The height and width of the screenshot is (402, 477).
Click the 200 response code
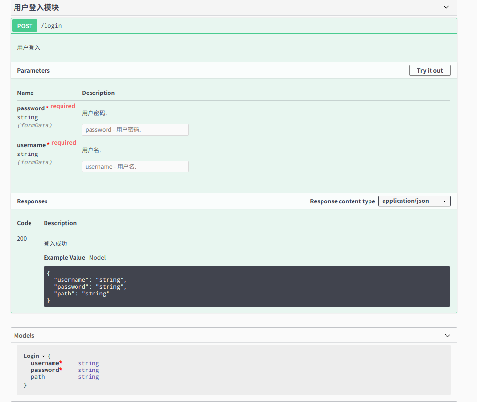click(21, 238)
